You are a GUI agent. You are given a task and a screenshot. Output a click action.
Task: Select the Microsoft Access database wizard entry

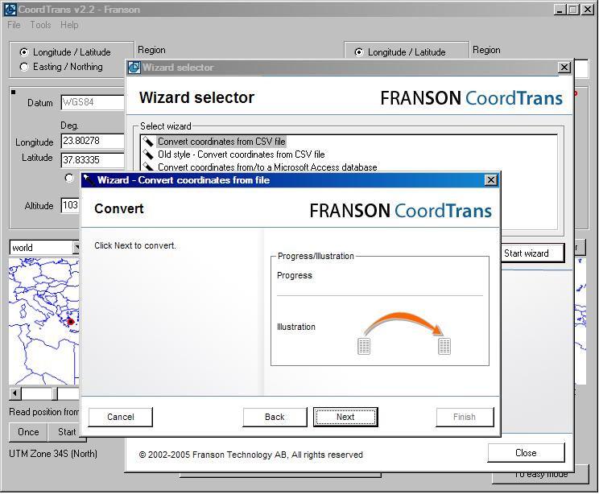[267, 167]
